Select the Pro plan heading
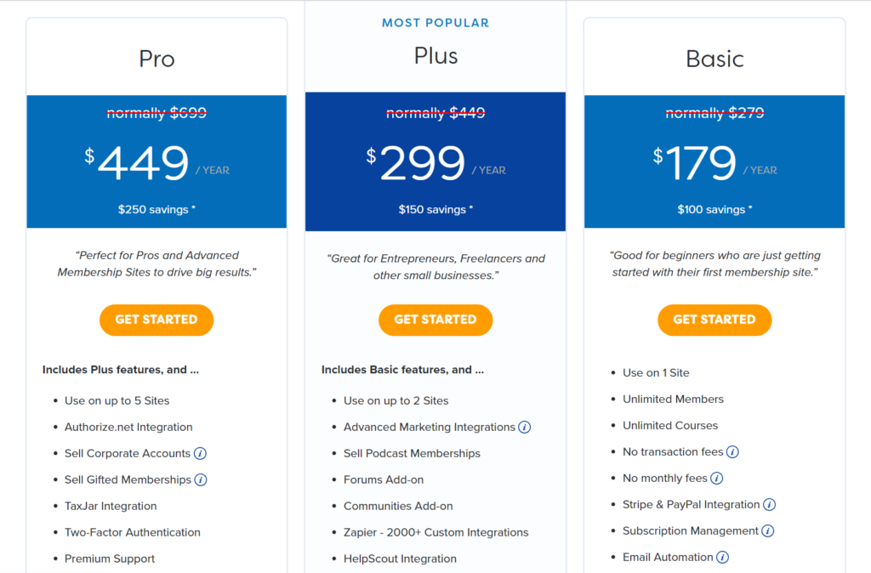This screenshot has width=871, height=573. [x=157, y=59]
